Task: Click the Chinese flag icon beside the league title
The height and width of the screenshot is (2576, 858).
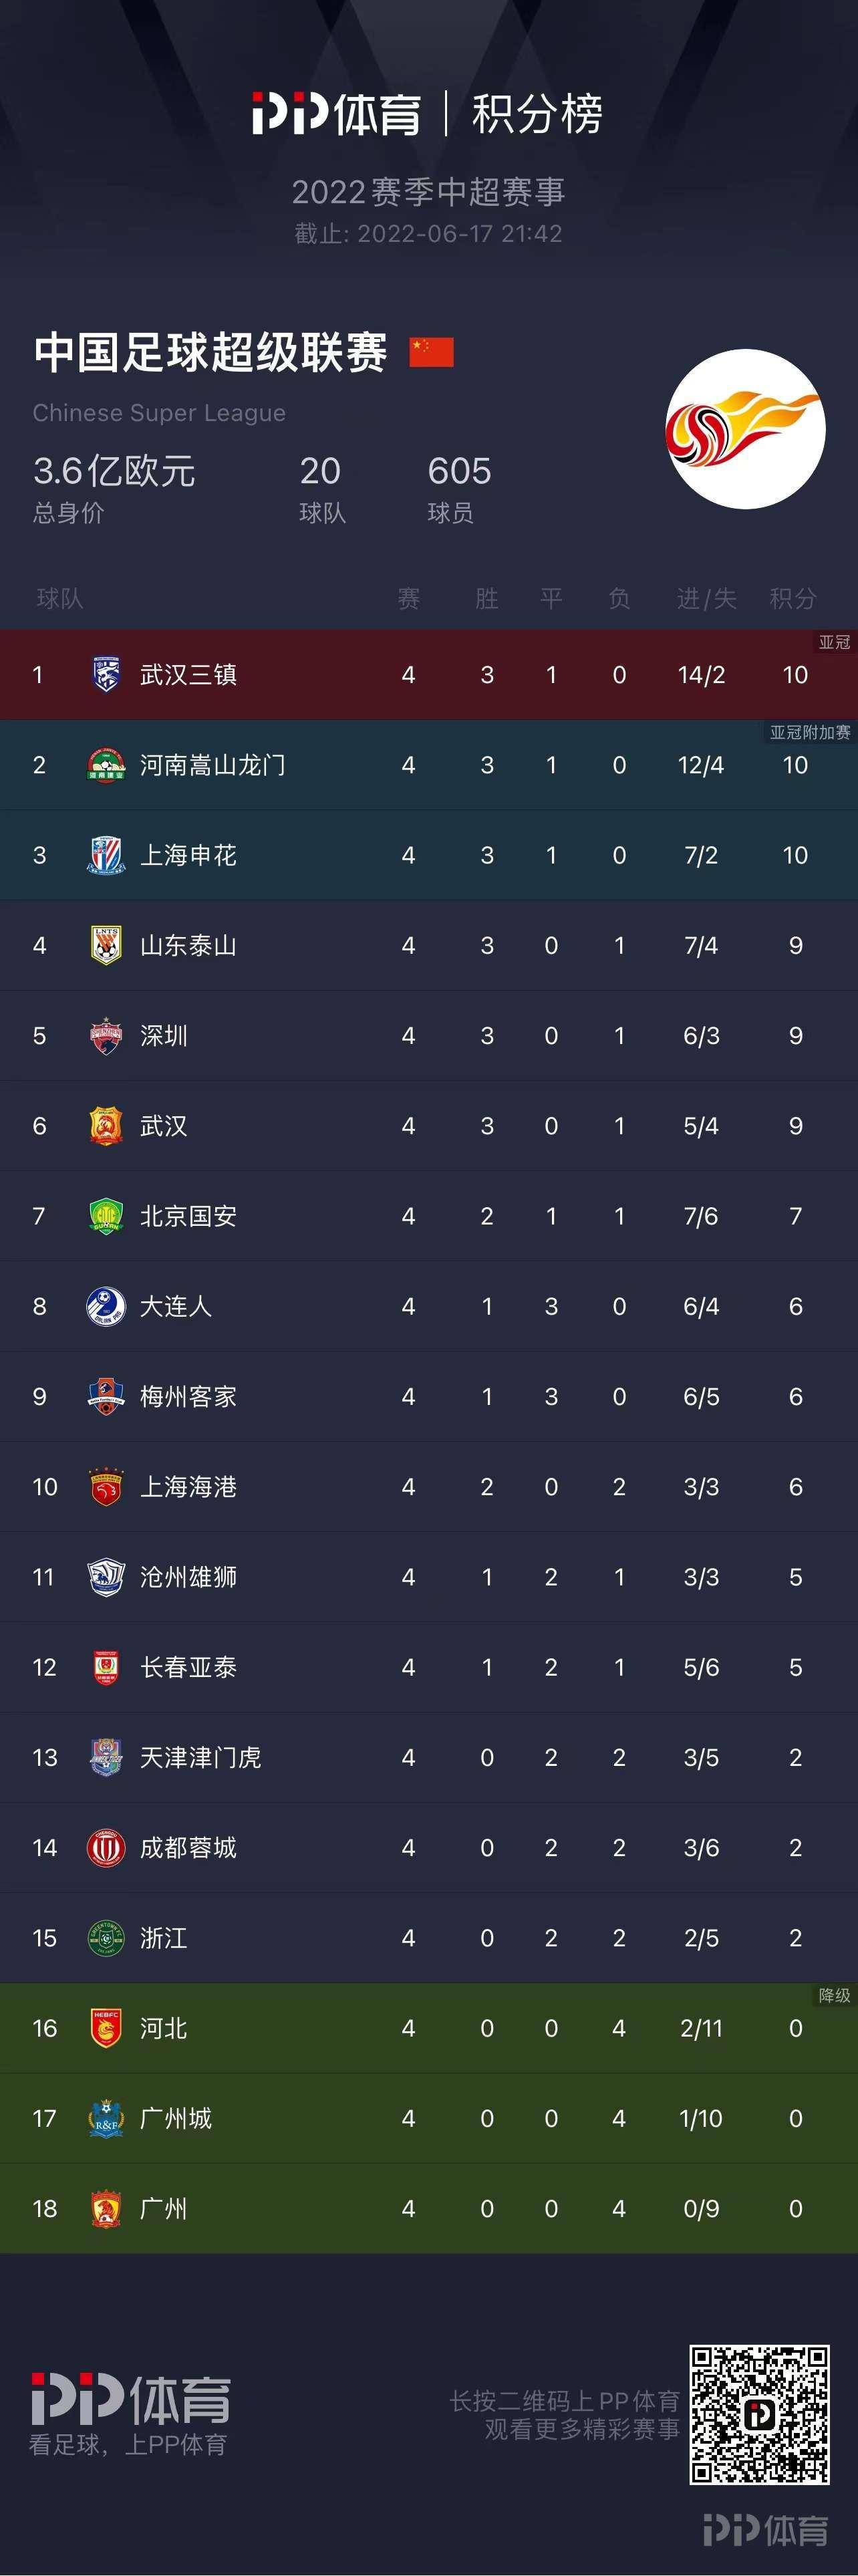Action: pyautogui.click(x=431, y=352)
